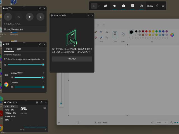Close the Xbox ソーシャル widget
Image resolution: width=179 pixels, height=134 pixels.
pyautogui.click(x=92, y=15)
